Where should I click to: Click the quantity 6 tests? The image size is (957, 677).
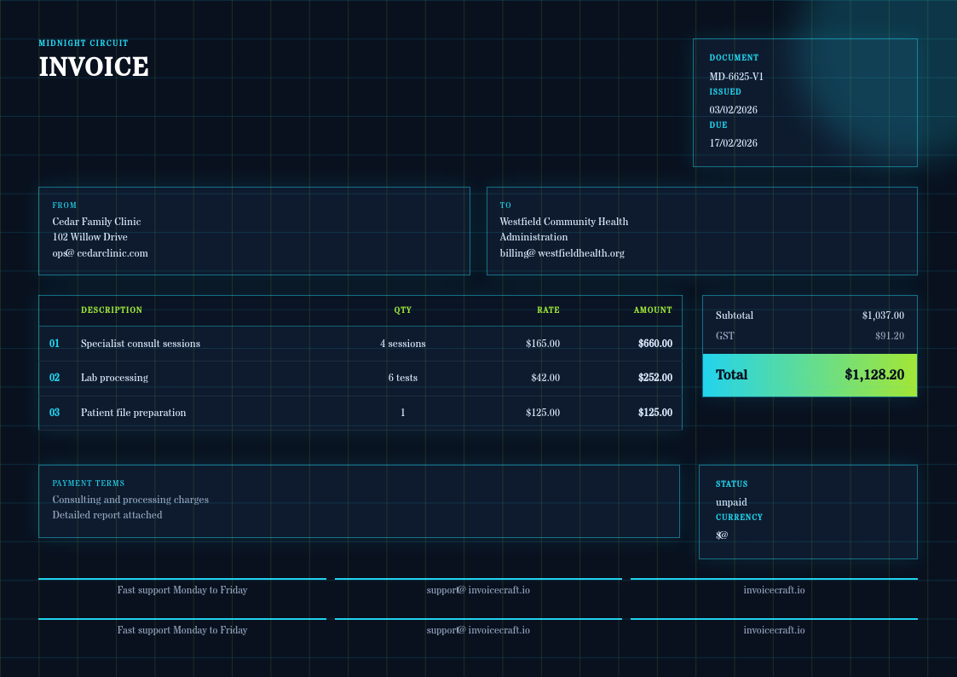403,378
